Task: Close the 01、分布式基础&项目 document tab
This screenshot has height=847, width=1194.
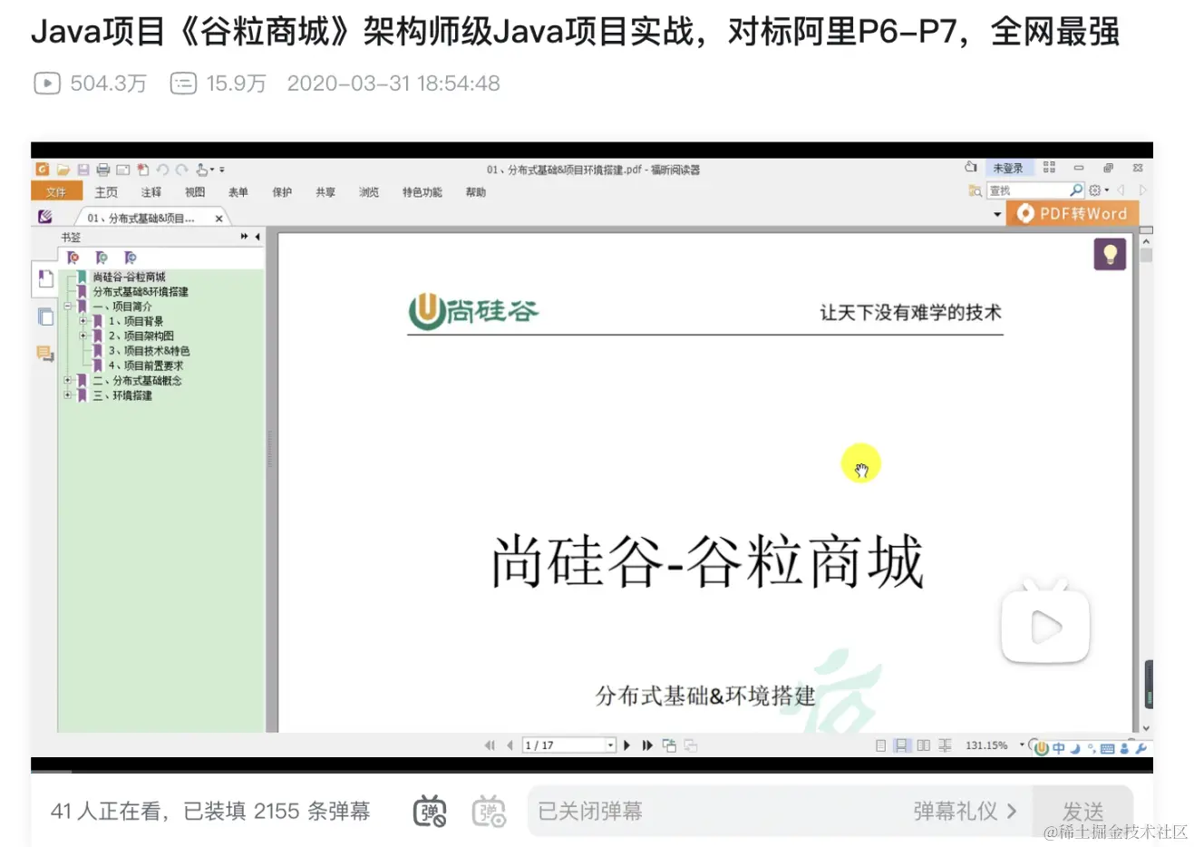Action: tap(218, 219)
